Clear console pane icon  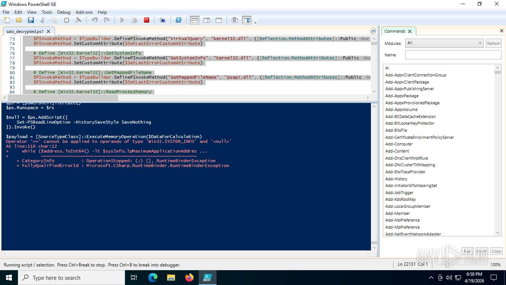click(79, 20)
